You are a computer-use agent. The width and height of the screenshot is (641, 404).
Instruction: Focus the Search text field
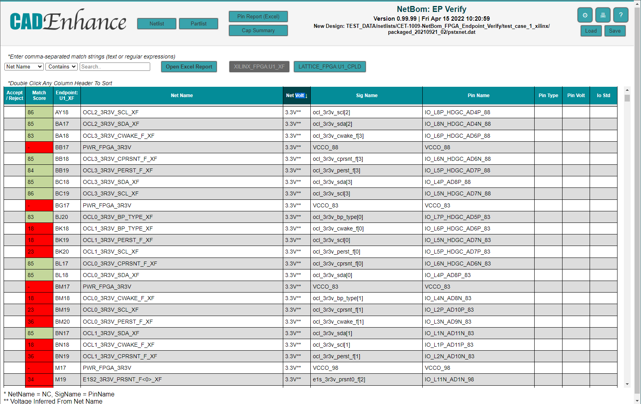pyautogui.click(x=115, y=66)
